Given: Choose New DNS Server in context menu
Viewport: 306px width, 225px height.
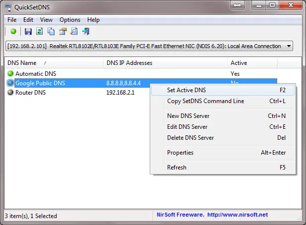Looking at the screenshot, I should (x=223, y=116).
